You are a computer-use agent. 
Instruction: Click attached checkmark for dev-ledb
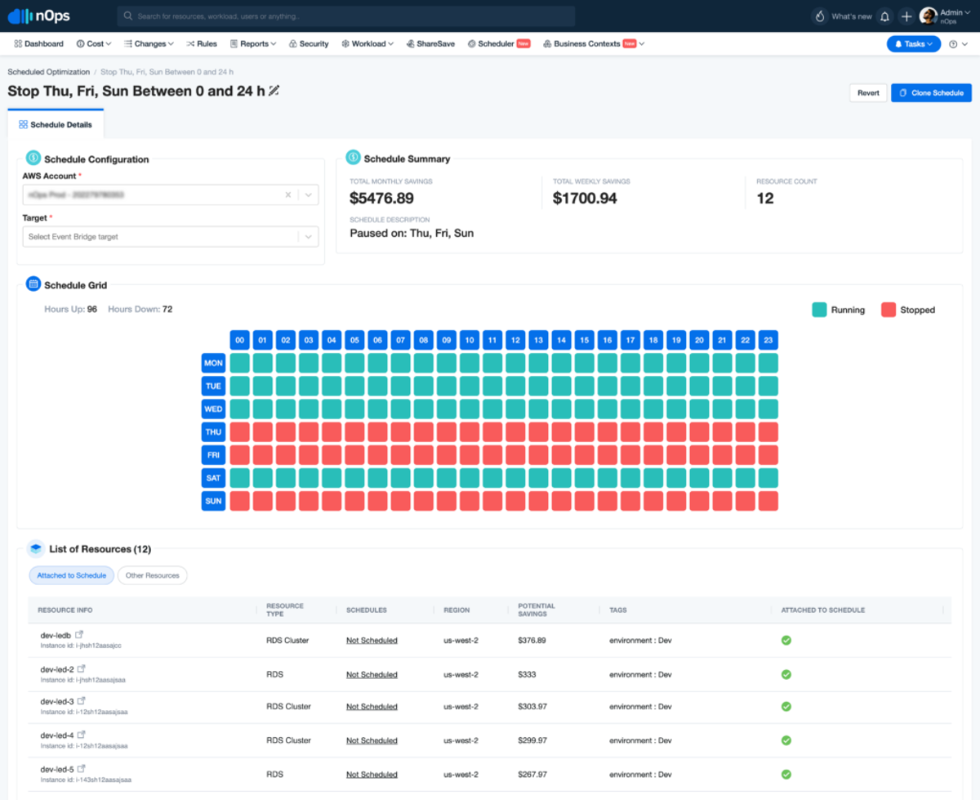786,640
